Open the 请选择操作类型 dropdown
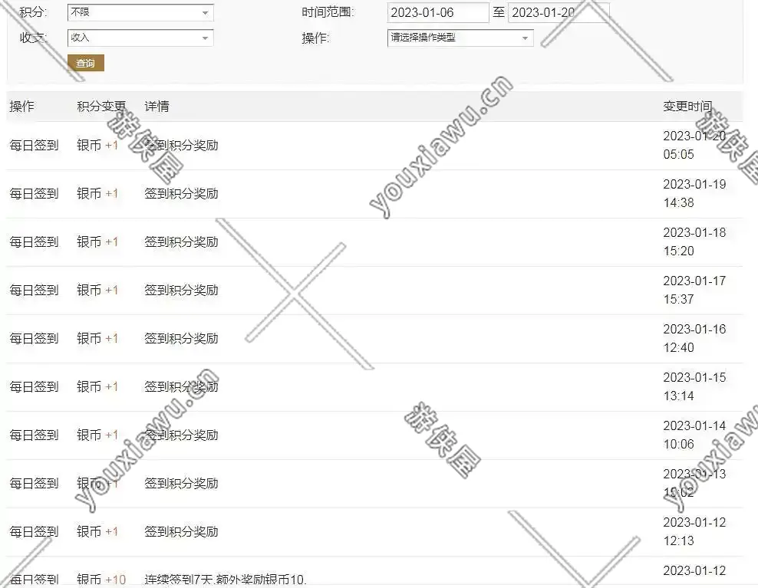 [x=460, y=38]
